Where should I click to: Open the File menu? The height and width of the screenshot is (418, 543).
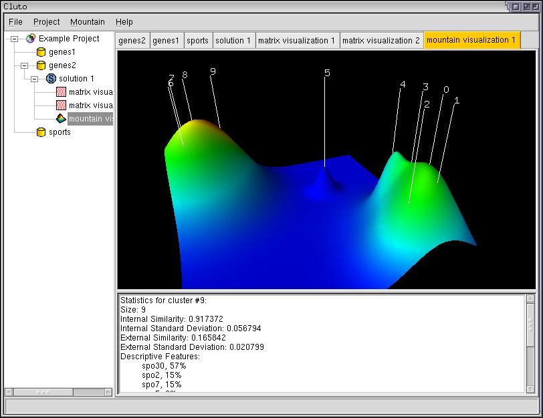[15, 22]
